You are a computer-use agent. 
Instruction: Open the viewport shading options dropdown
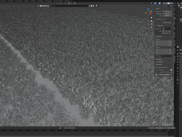(174, 3)
